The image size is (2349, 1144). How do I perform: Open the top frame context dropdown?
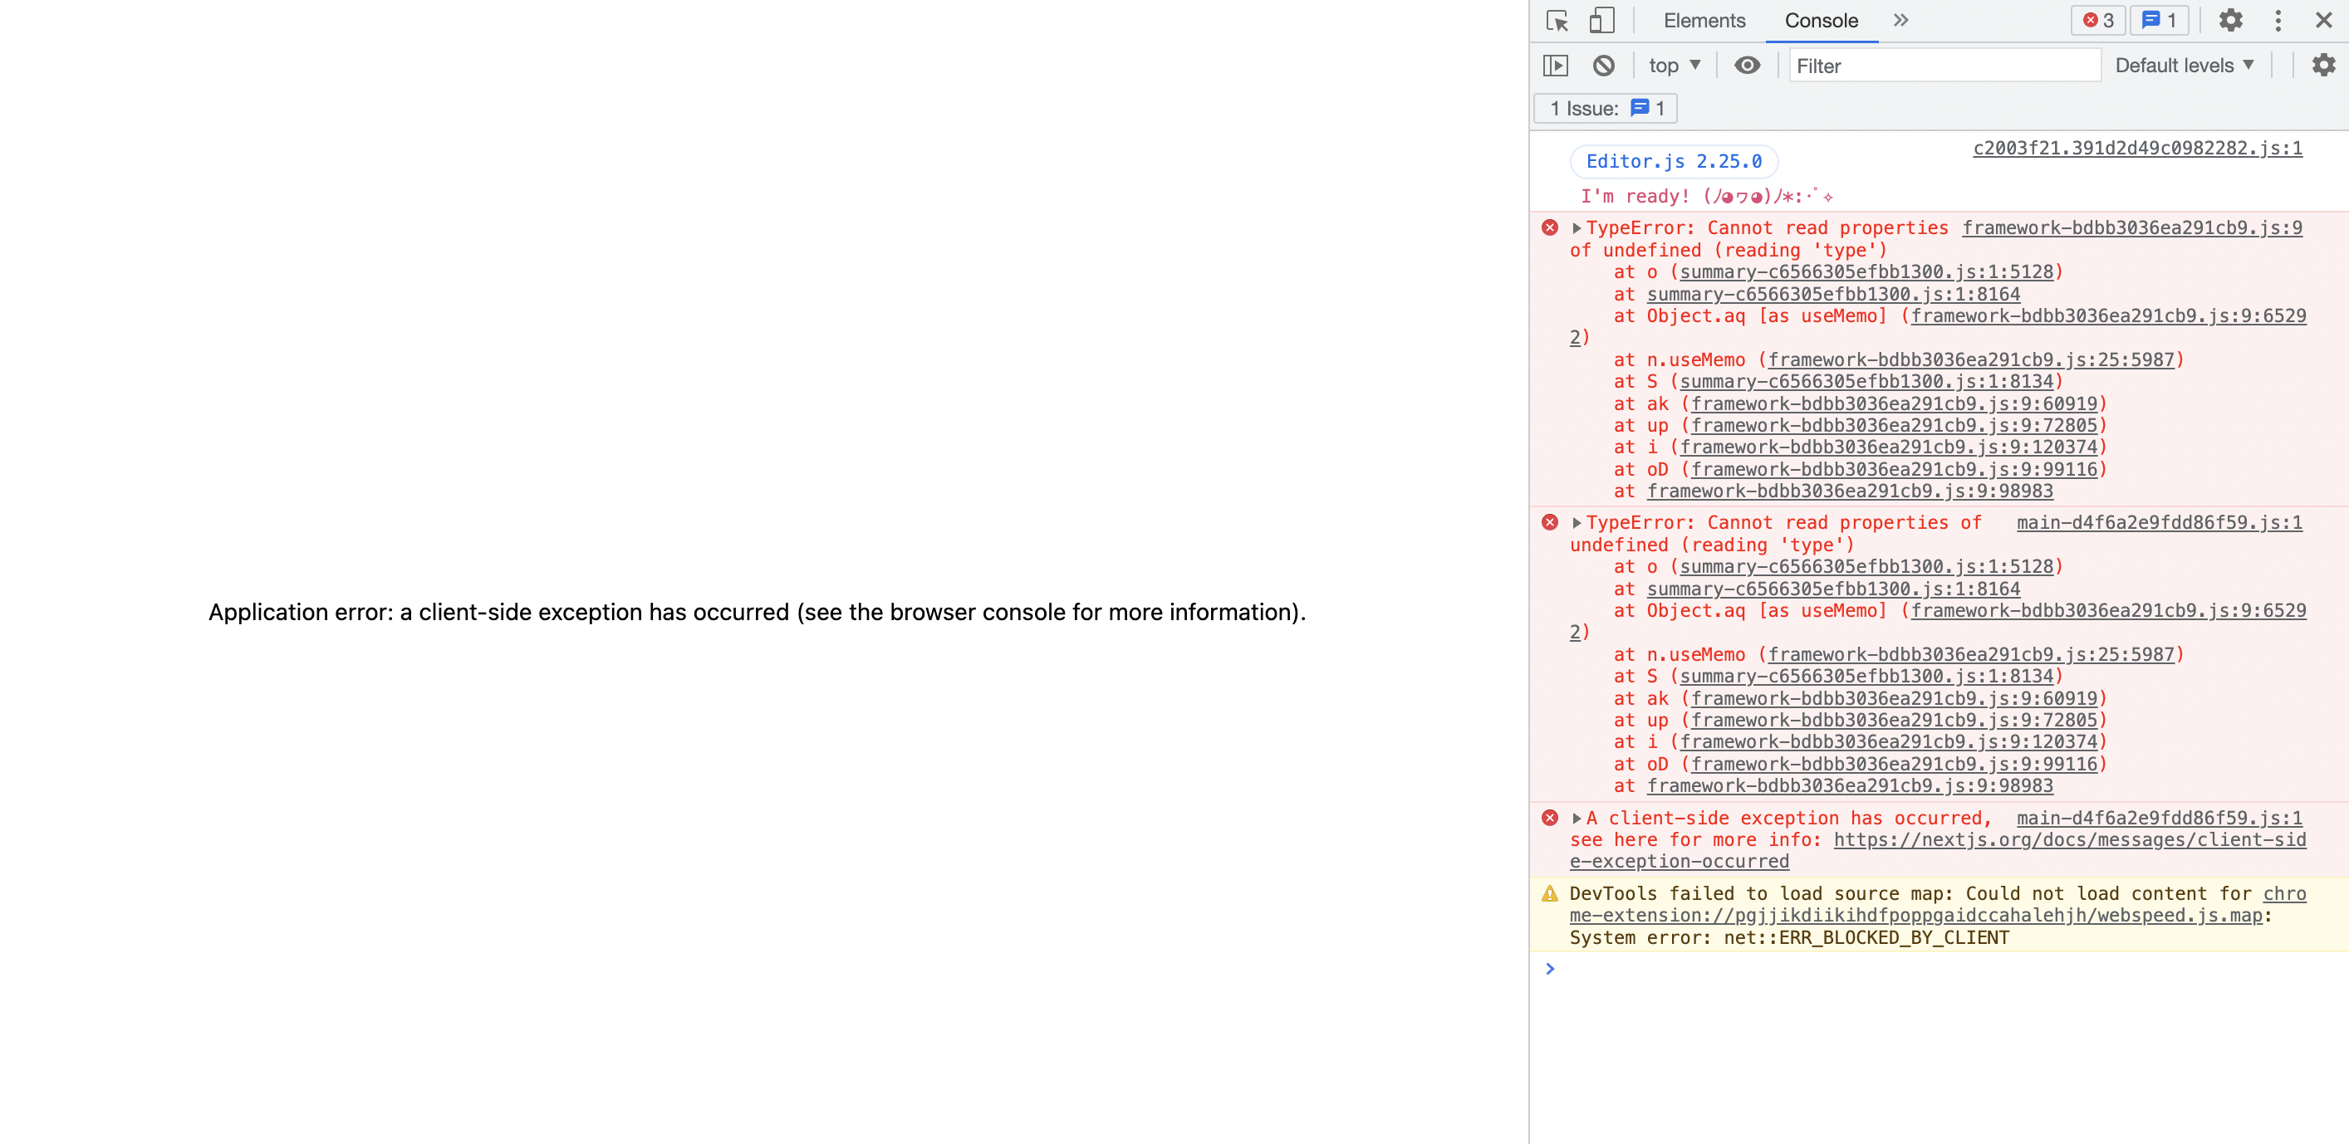click(x=1674, y=65)
